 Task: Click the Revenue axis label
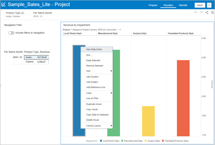(x=212, y=84)
